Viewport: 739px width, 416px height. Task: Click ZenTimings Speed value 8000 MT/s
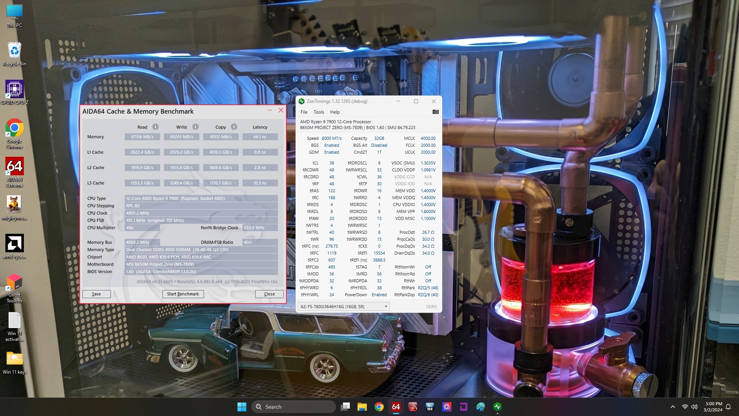(x=331, y=138)
